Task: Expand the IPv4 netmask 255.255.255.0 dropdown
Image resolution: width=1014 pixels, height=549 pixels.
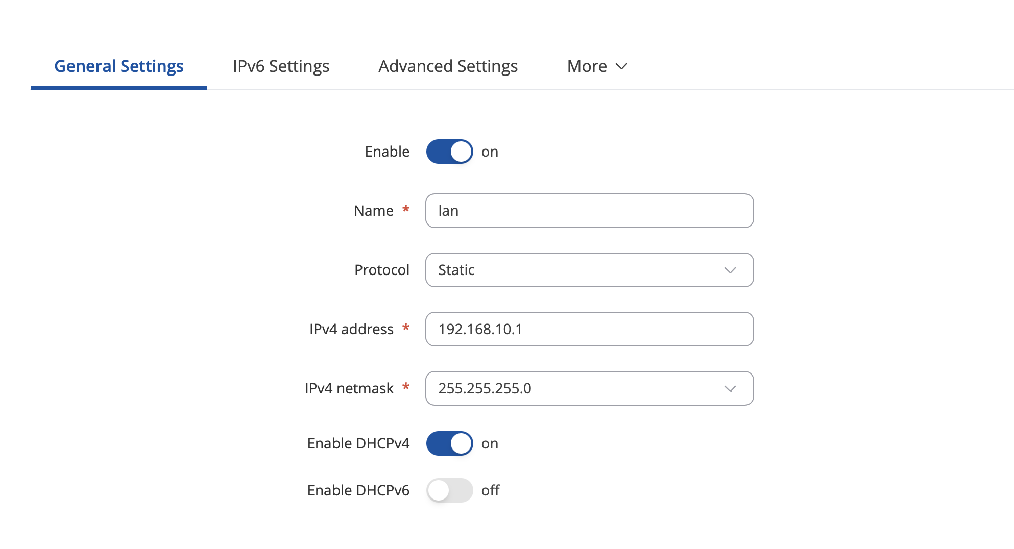Action: (589, 388)
